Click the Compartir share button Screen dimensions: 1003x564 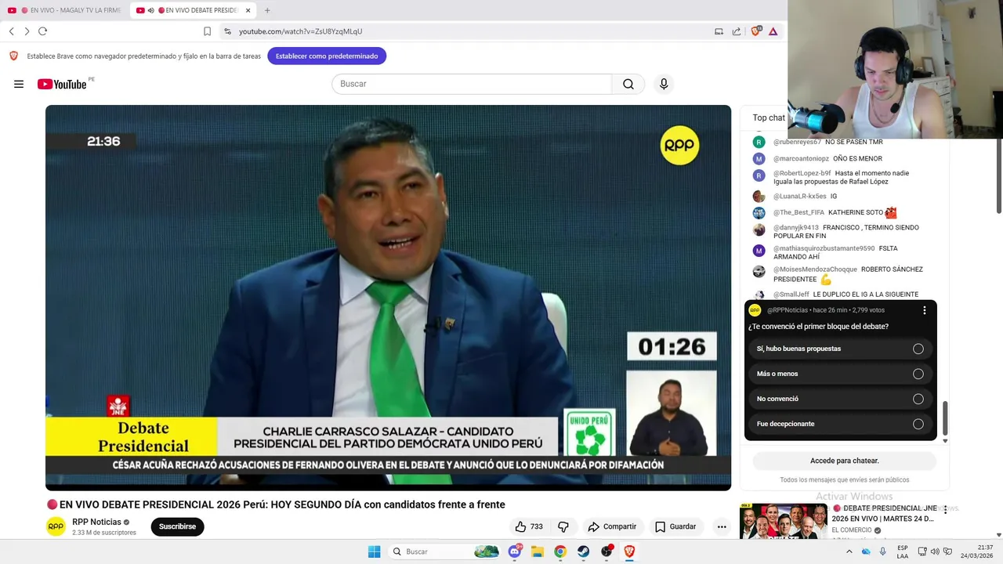point(612,526)
